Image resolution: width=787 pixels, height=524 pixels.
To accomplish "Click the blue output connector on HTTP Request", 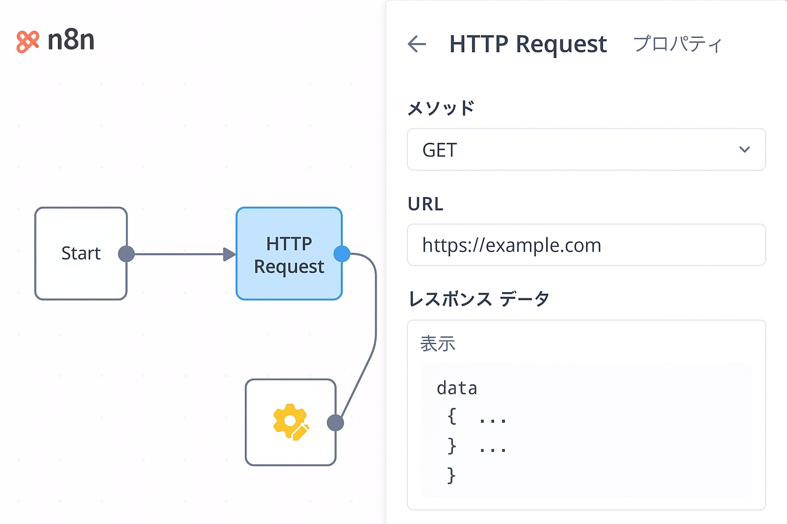I will 342,253.
